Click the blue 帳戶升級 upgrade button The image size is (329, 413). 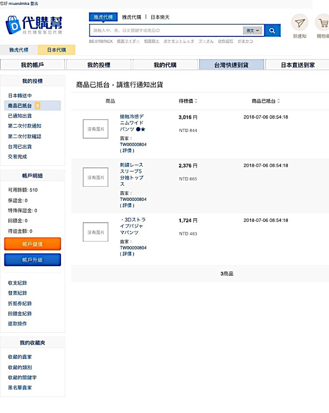tap(32, 260)
